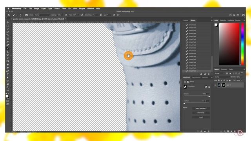
Task: Click the Home icon in options bar
Action: tap(9, 15)
